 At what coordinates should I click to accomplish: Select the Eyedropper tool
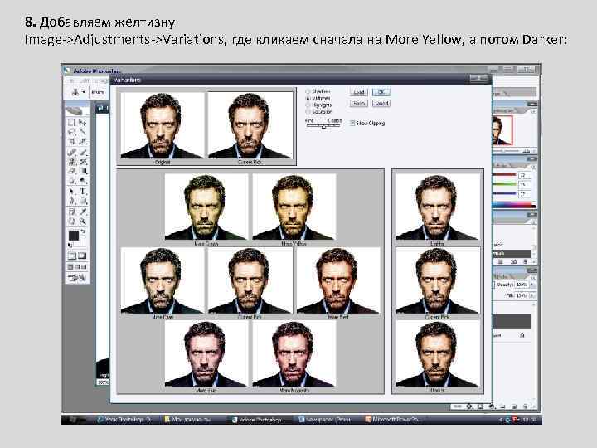pyautogui.click(x=83, y=212)
